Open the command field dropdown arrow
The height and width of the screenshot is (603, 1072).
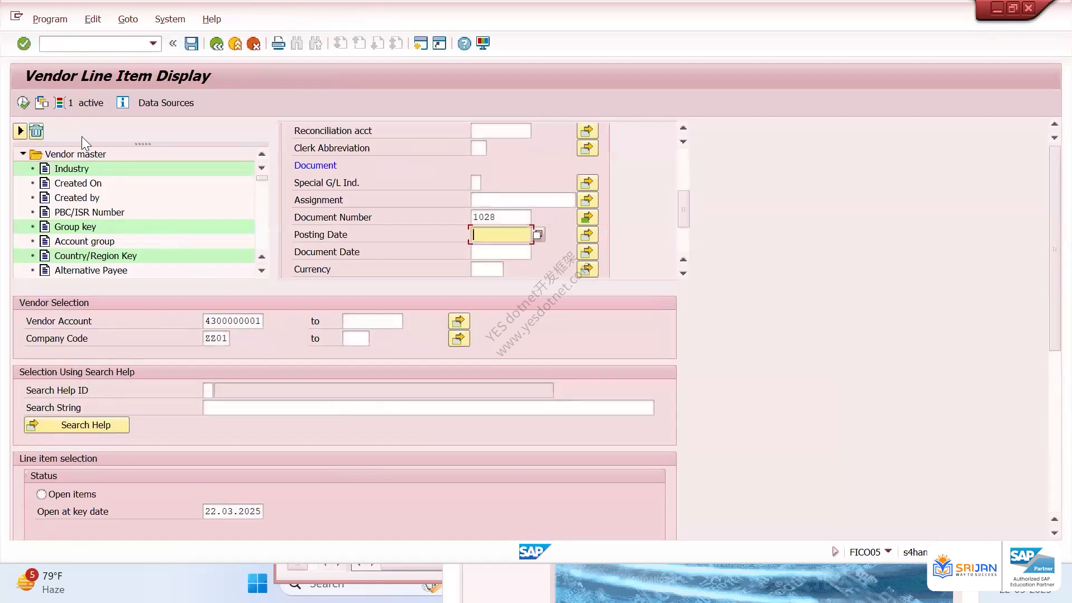[x=153, y=44]
